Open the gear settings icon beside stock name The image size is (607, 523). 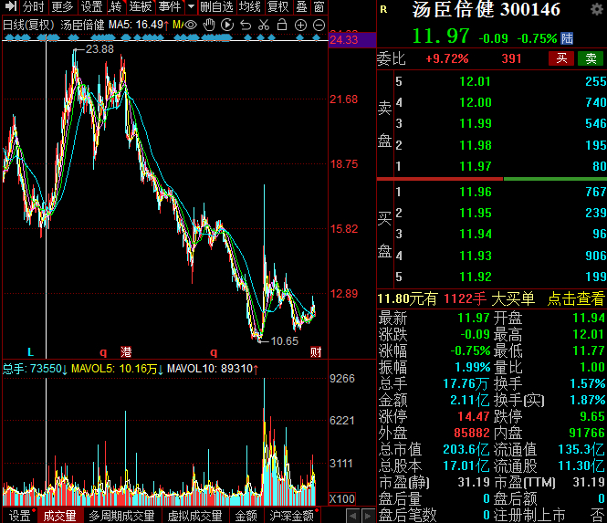[x=597, y=9]
